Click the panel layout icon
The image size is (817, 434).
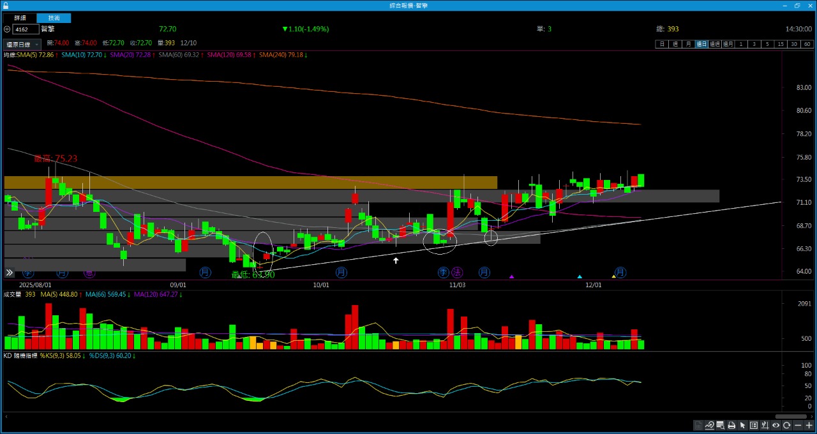click(754, 426)
